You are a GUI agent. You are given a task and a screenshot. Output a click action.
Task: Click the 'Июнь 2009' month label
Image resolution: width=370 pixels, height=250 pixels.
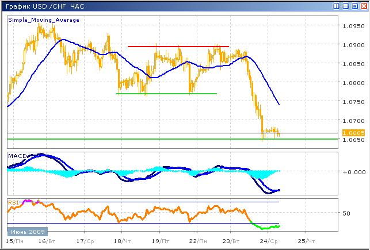coord(25,230)
